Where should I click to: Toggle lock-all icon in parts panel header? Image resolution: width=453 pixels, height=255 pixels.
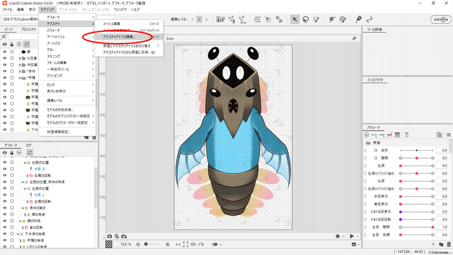11,44
